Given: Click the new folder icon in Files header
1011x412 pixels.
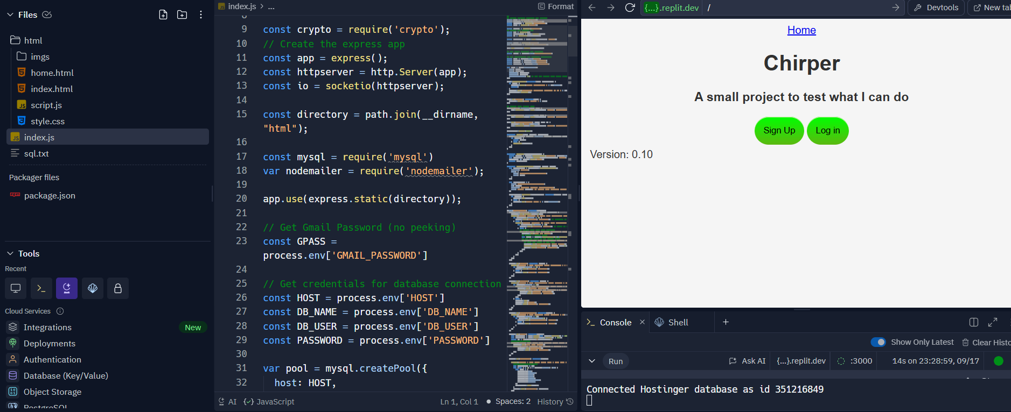Looking at the screenshot, I should 182,15.
